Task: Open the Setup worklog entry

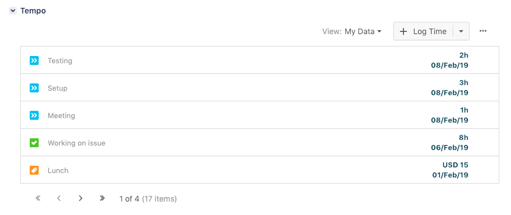Action: click(259, 88)
